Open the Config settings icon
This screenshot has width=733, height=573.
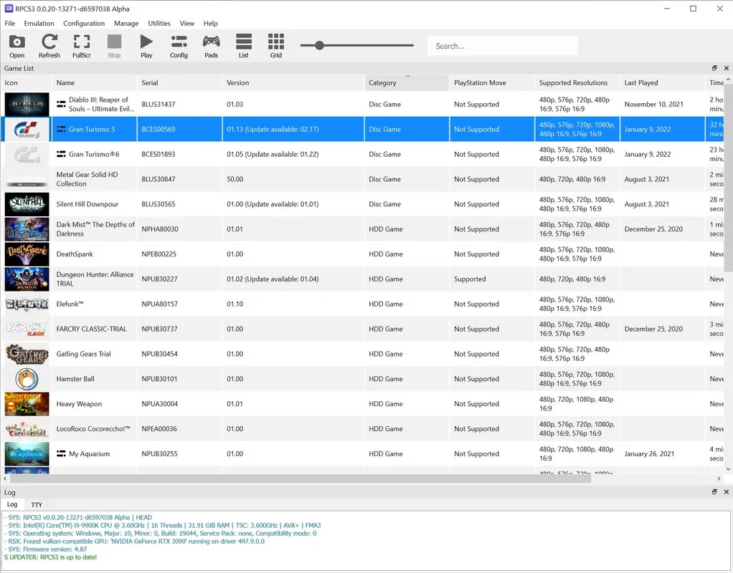[179, 46]
